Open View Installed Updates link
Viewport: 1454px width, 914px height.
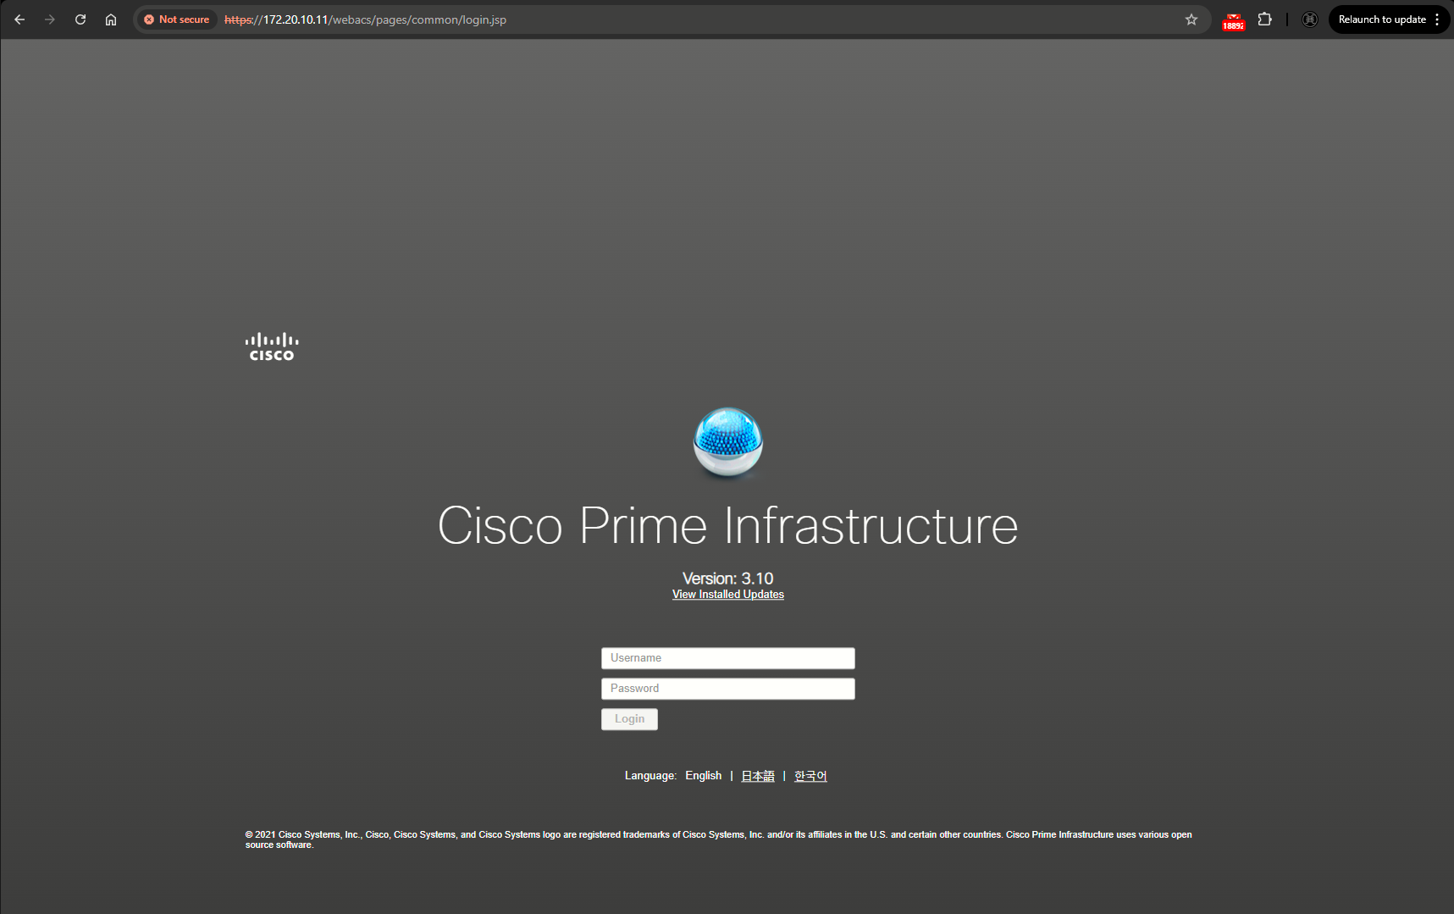[x=728, y=595]
